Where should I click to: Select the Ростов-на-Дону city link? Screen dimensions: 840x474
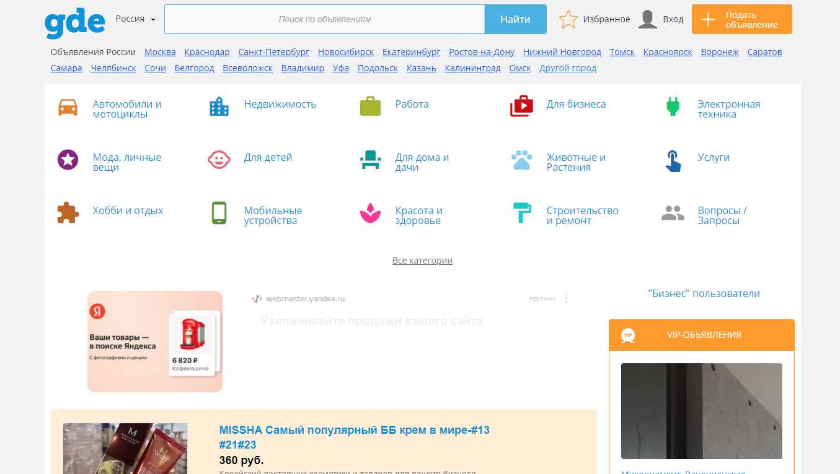(x=482, y=52)
